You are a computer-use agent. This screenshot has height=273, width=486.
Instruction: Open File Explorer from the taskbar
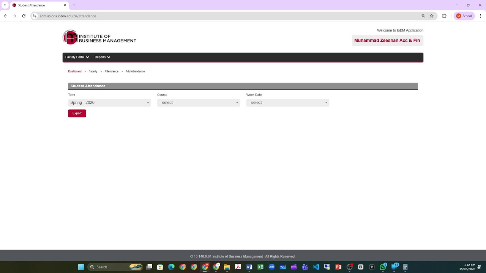[227, 267]
